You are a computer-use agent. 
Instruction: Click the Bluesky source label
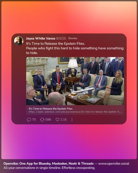coord(73,38)
